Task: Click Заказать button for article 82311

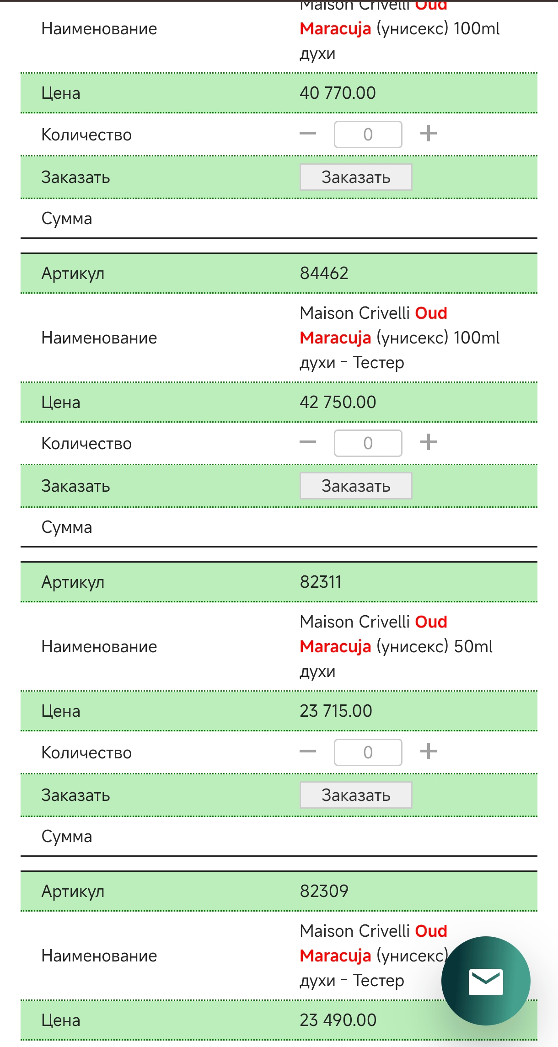Action: pyautogui.click(x=356, y=795)
